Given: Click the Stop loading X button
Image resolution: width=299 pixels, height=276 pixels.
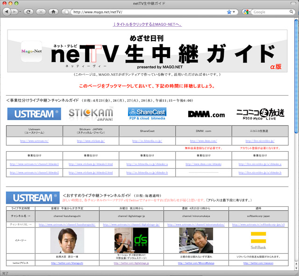Looking at the screenshot, I should (41, 12).
